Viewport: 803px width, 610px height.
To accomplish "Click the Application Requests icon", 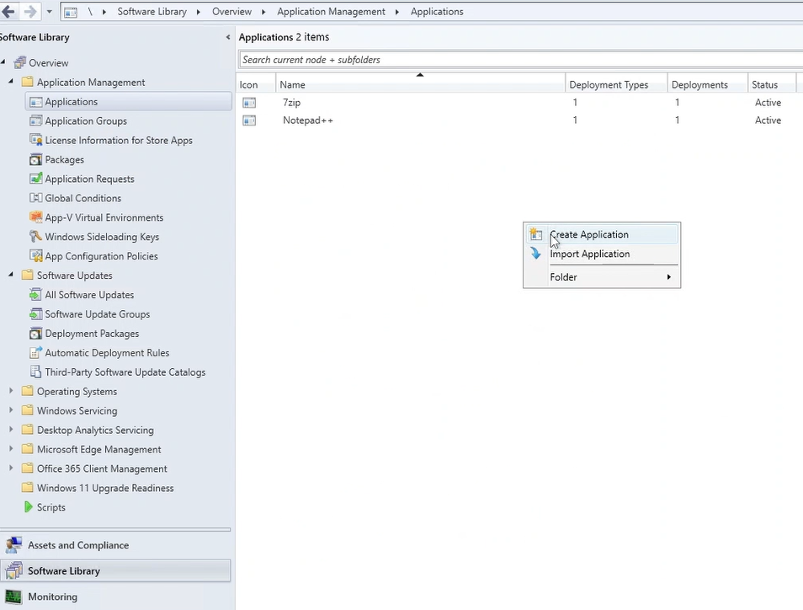I will click(x=35, y=179).
